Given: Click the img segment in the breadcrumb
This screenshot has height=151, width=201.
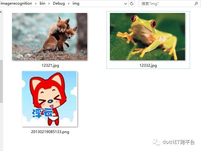Looking at the screenshot, I should (76, 3).
